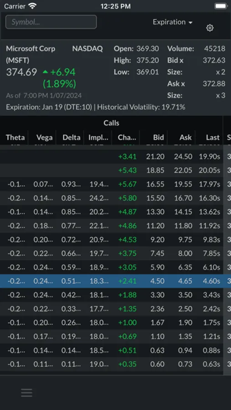
Task: Select highlighted row with last 4.60s
Action: 115,281
